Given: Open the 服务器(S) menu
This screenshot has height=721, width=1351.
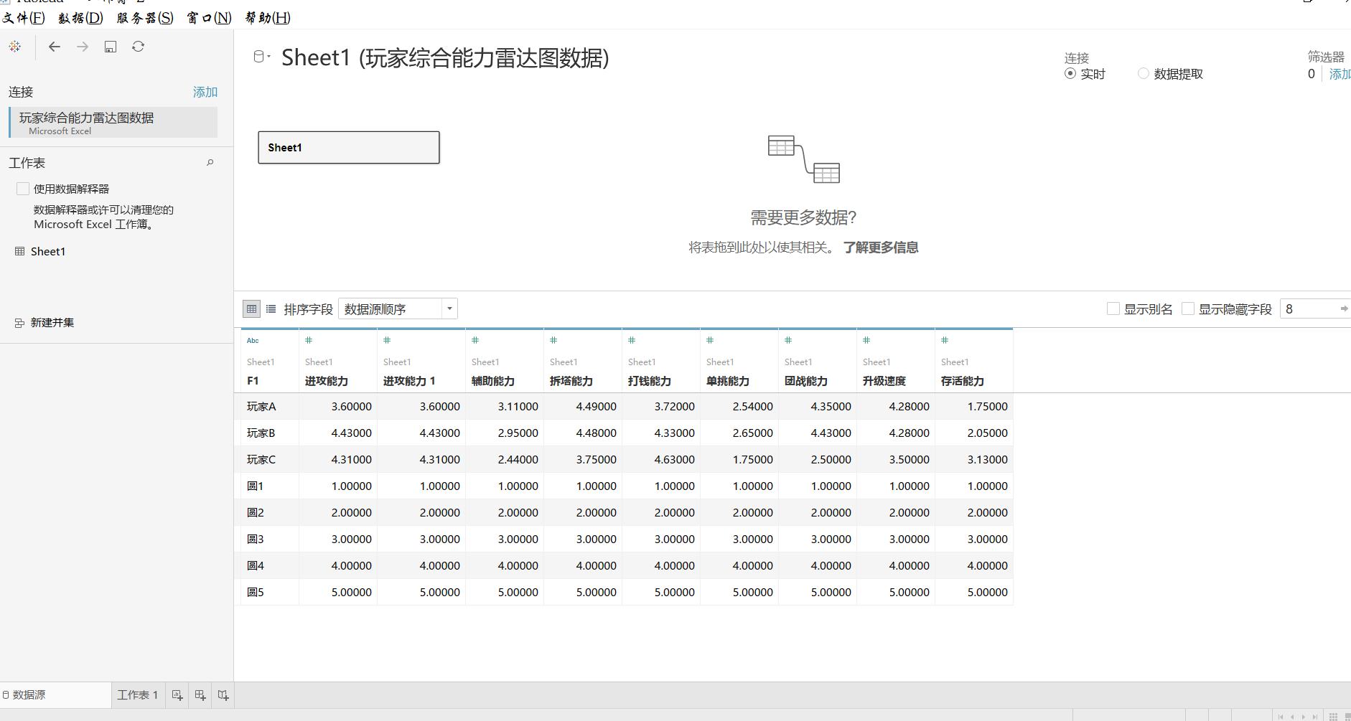Looking at the screenshot, I should 145,18.
